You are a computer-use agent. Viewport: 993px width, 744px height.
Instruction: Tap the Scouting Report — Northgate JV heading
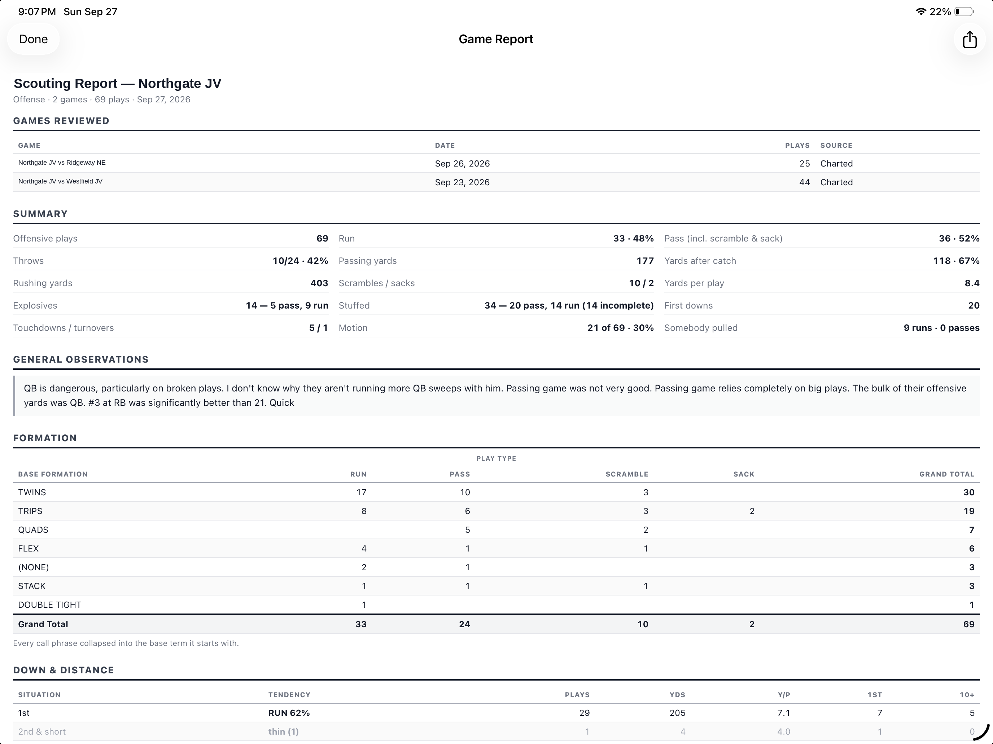(x=117, y=83)
